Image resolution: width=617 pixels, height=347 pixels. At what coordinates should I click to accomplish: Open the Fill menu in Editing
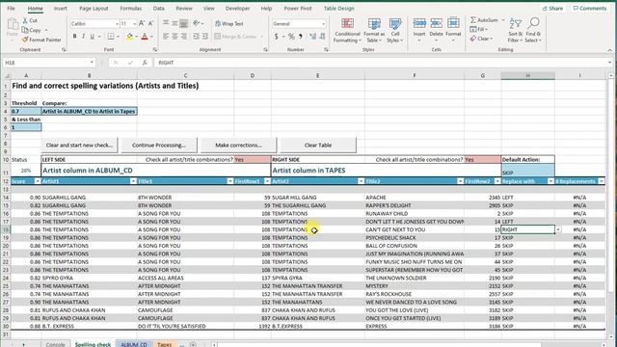(x=479, y=30)
